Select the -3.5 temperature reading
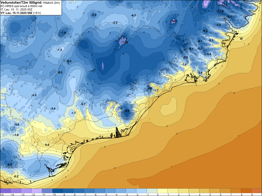262x196 pixels. coord(34,95)
